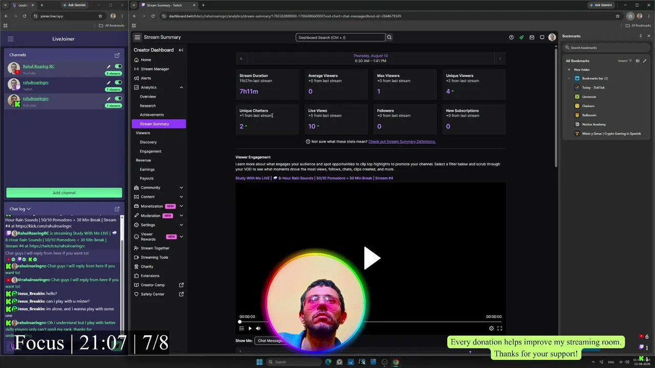Open the LiveJoiner hamburger menu
Viewport: 655px width, 368px height.
(x=10, y=39)
